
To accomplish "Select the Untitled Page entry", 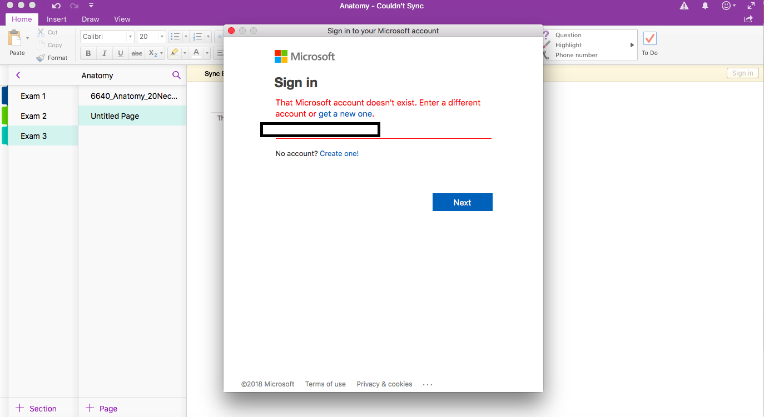I will point(132,116).
